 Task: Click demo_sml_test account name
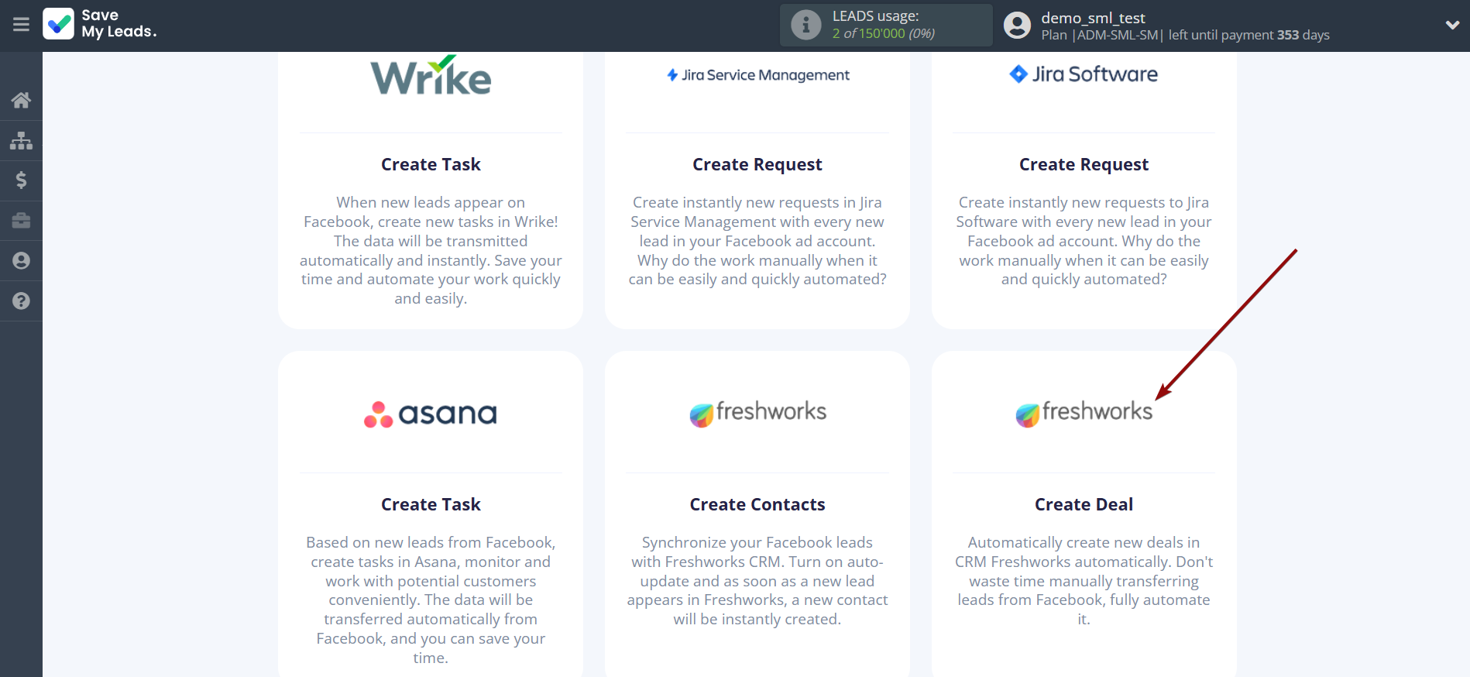1093,18
